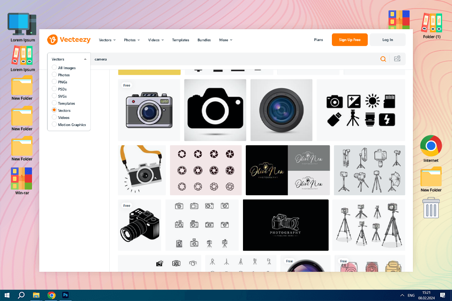Select the Vectors radio option
The height and width of the screenshot is (301, 452).
tap(61, 111)
